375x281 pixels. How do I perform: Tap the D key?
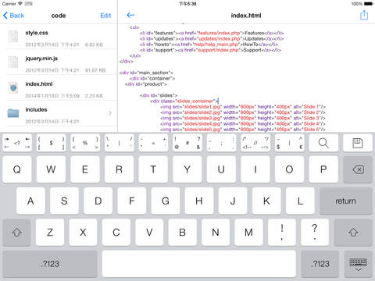point(98,201)
